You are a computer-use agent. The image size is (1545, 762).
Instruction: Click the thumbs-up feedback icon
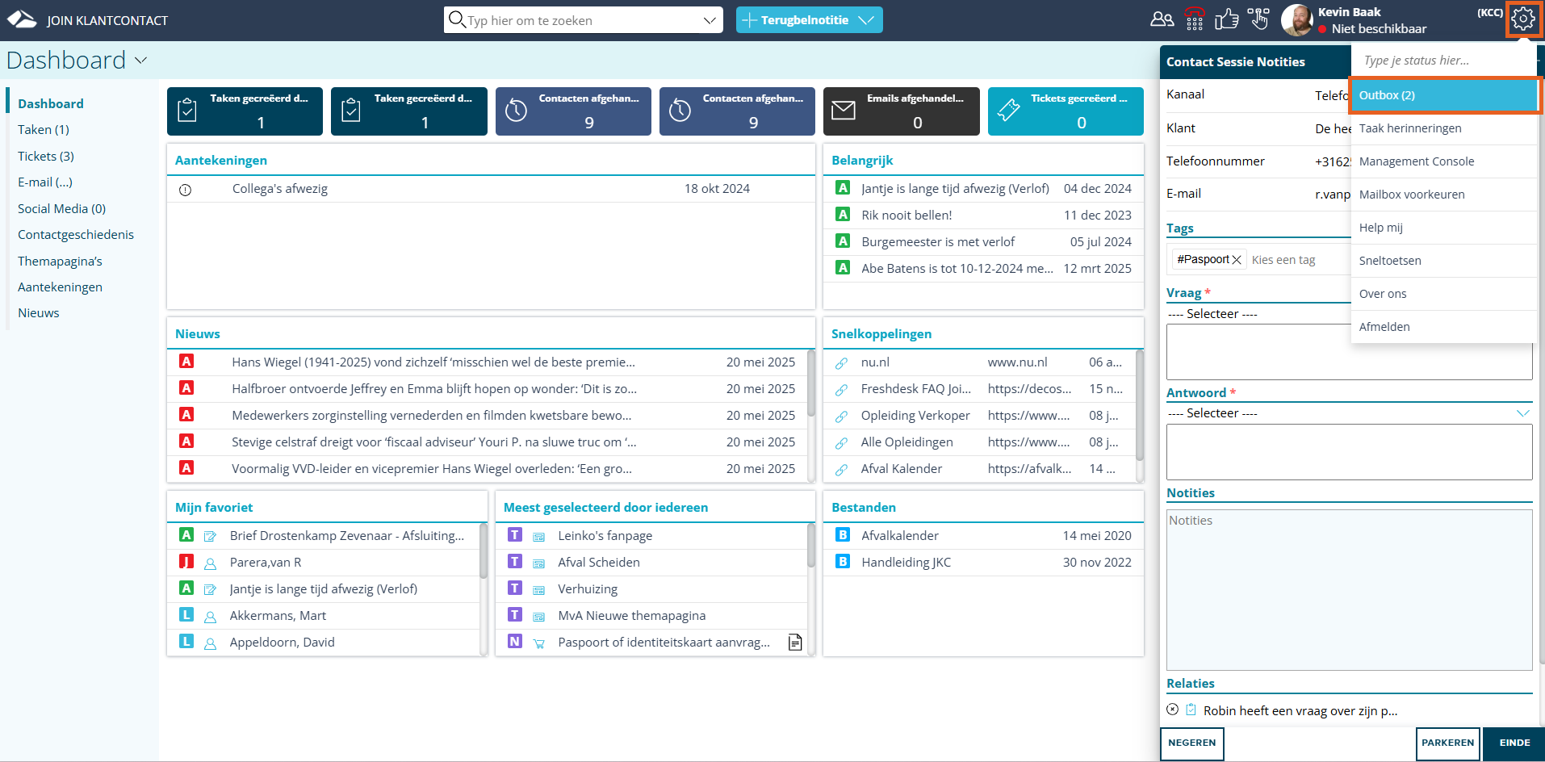[x=1227, y=19]
